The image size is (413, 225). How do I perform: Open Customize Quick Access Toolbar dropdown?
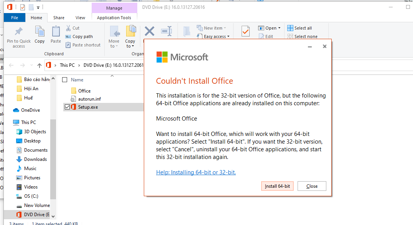(x=38, y=8)
